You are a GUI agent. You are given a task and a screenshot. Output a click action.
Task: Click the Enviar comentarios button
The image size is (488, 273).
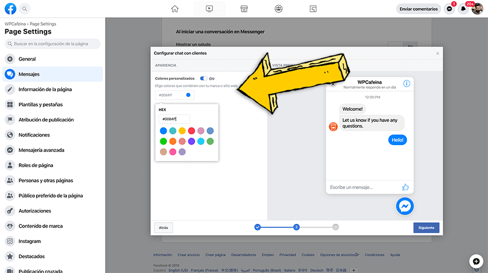pyautogui.click(x=419, y=9)
